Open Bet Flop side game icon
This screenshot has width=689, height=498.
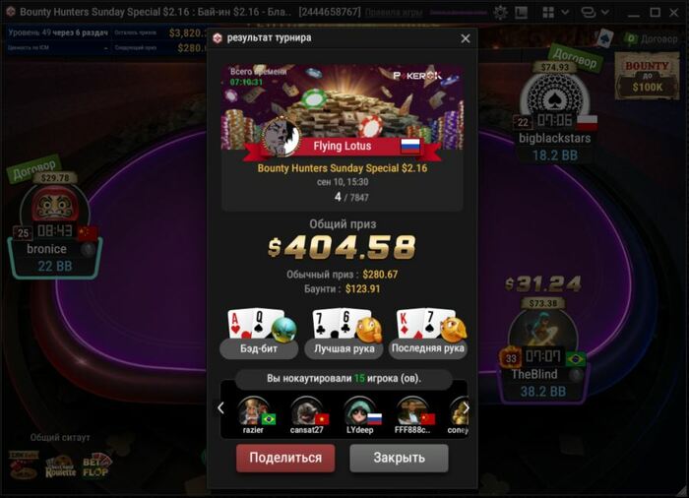point(96,467)
